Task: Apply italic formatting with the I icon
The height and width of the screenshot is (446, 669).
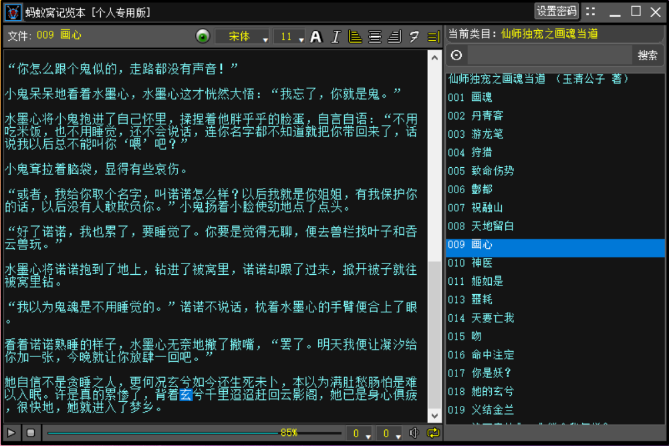Action: [336, 37]
